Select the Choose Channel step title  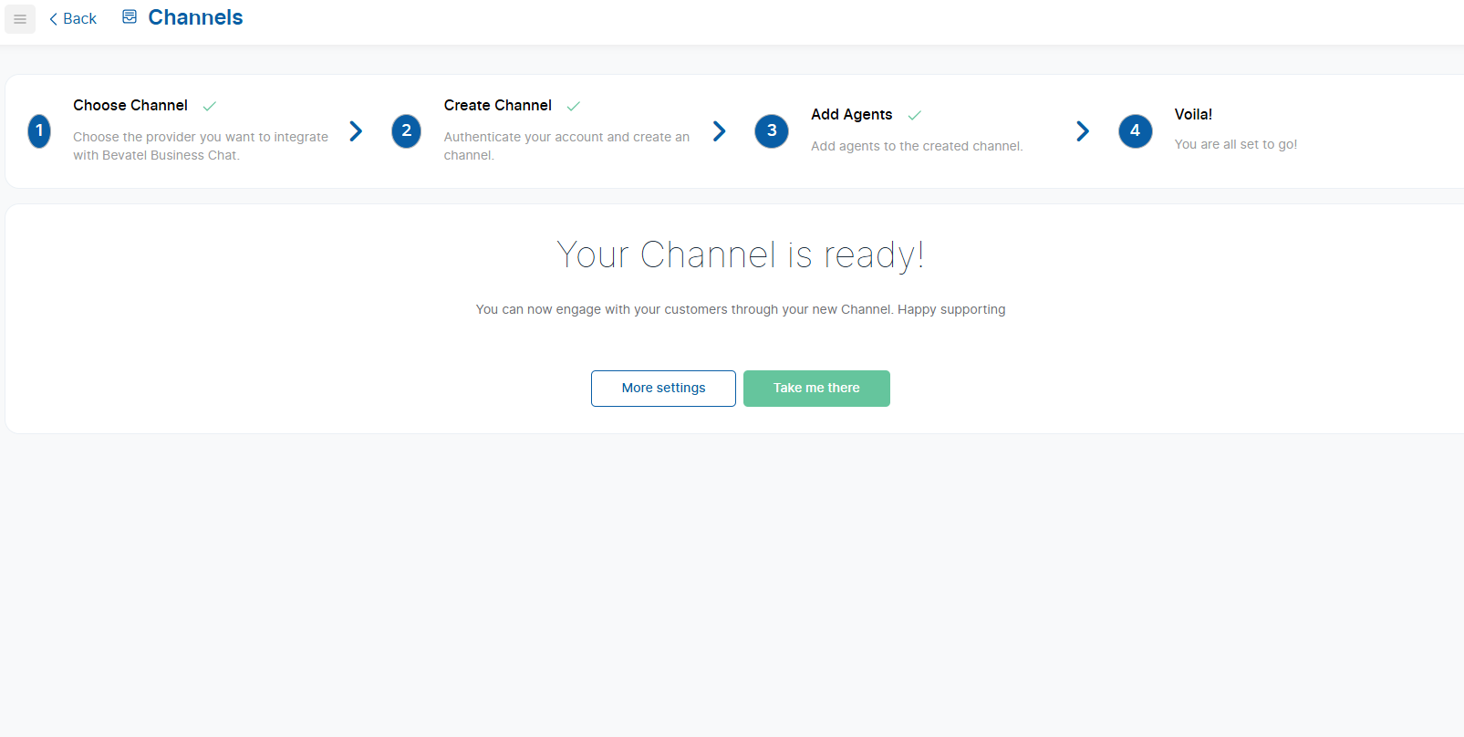point(130,106)
